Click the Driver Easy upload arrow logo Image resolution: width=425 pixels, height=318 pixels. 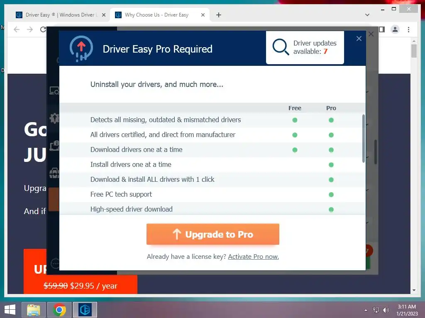81,49
